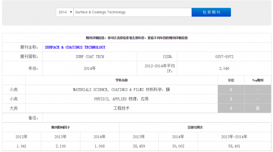Click the ISSN value 0257-8972
The image size is (273, 152).
(224, 57)
